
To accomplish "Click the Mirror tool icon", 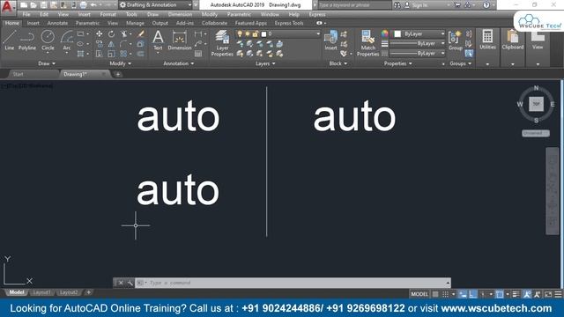I will [112, 44].
